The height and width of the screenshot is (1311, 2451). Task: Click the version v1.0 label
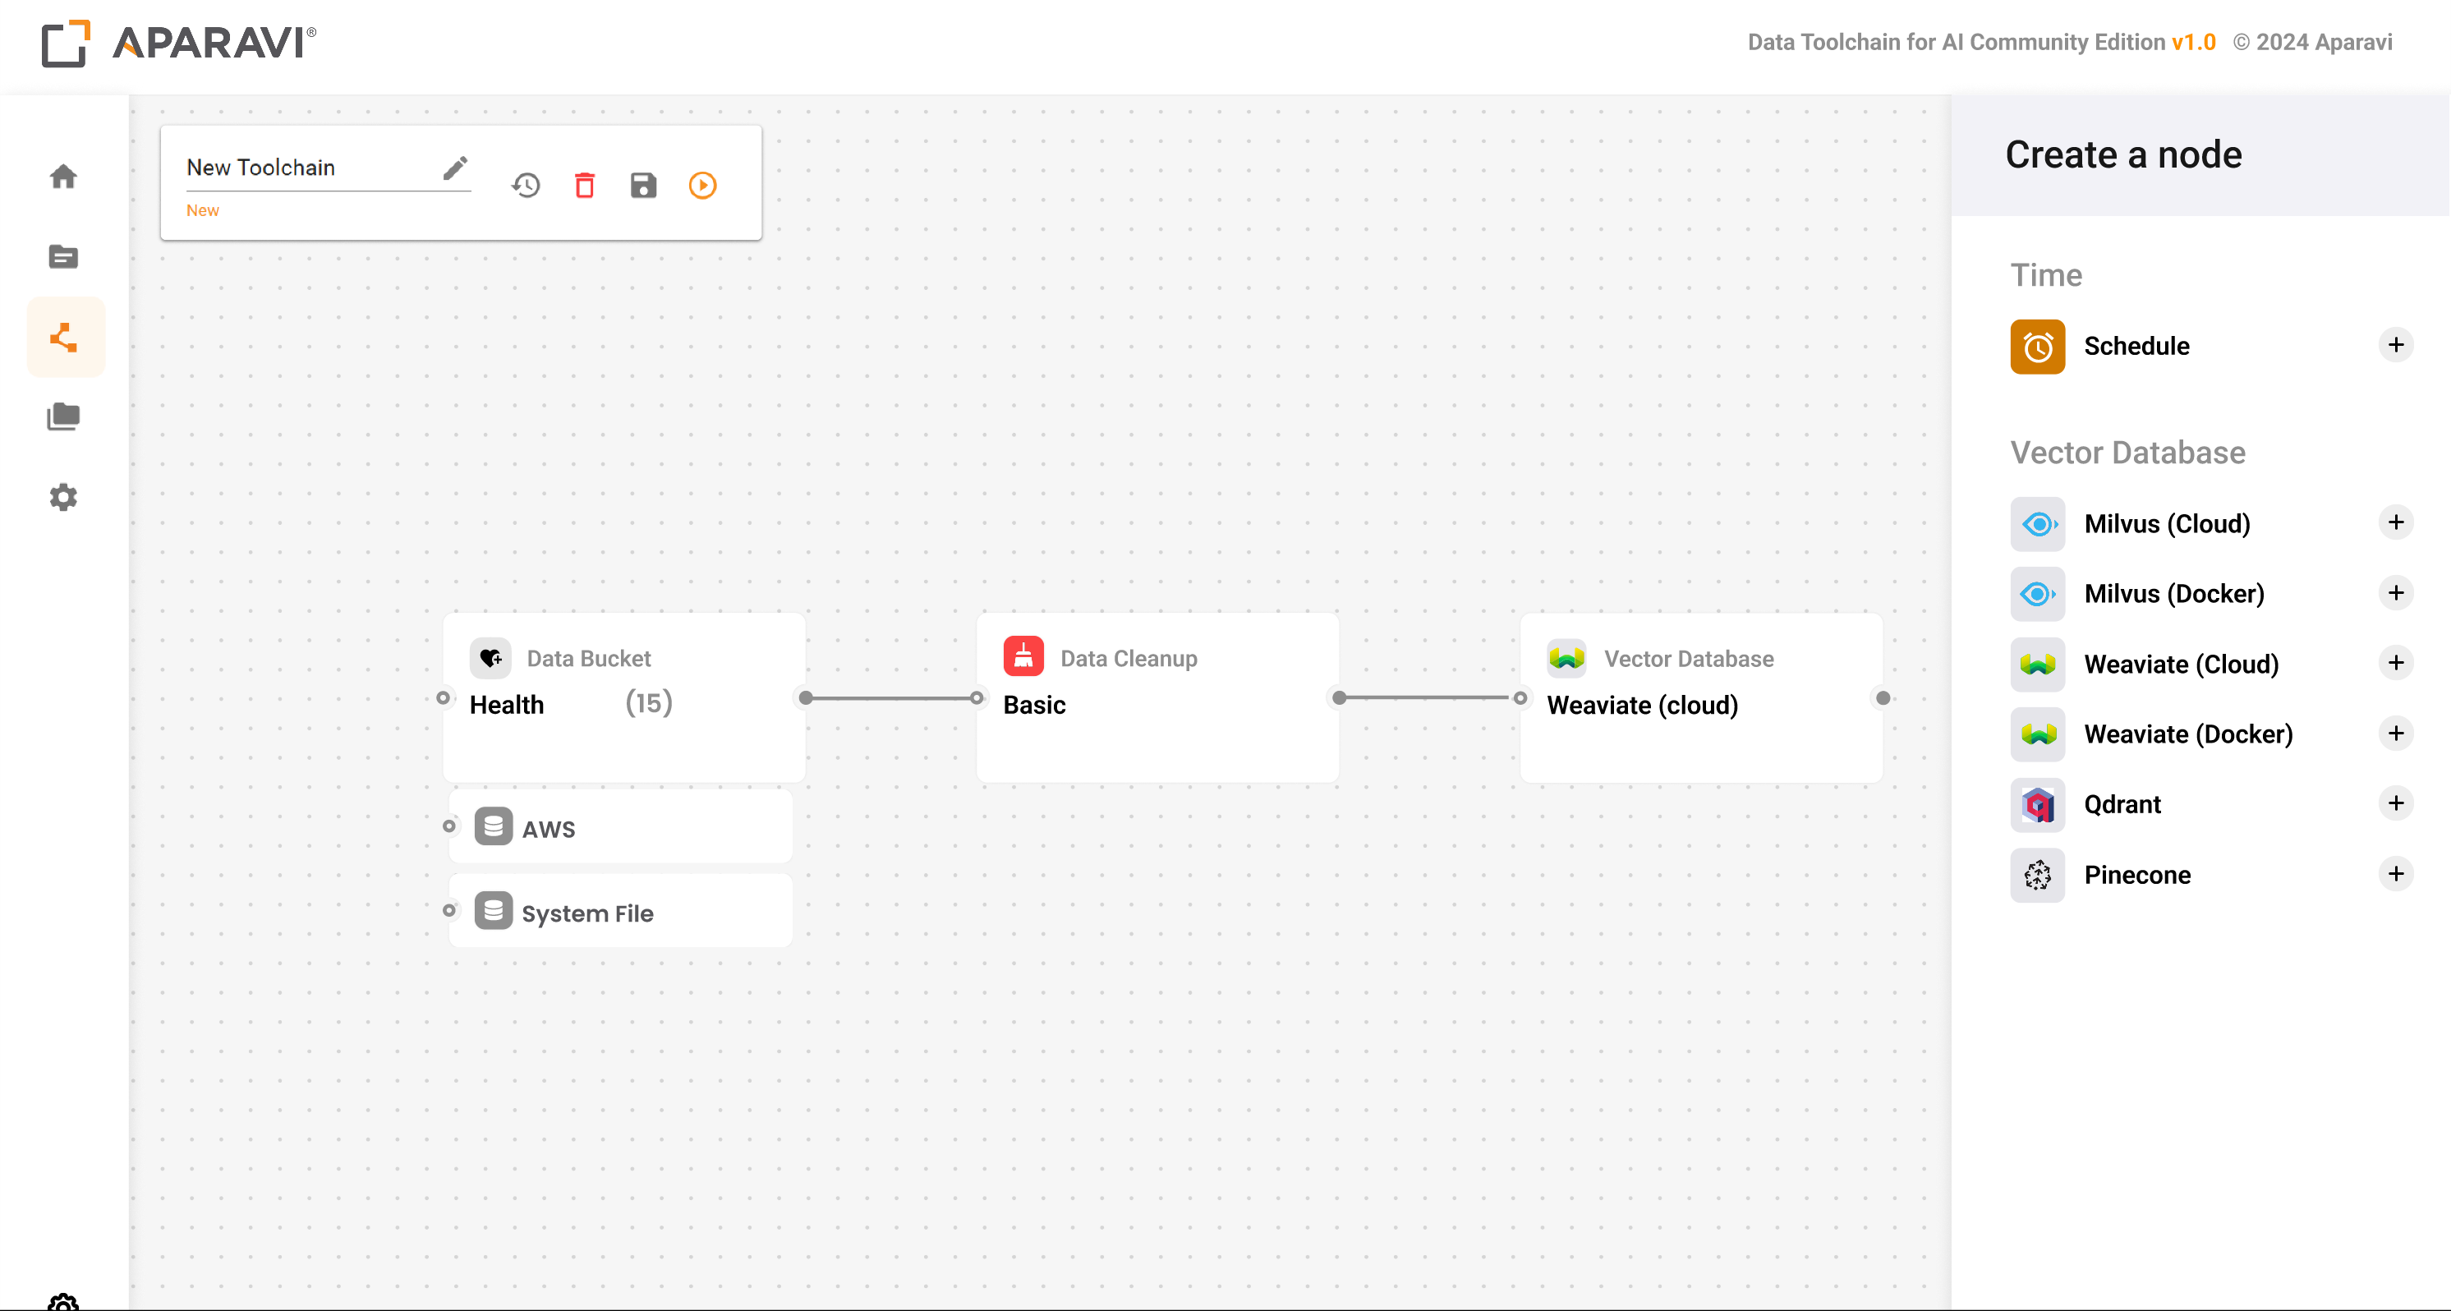pos(2194,43)
